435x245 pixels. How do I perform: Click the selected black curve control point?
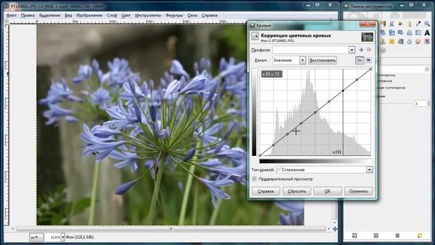point(343,91)
